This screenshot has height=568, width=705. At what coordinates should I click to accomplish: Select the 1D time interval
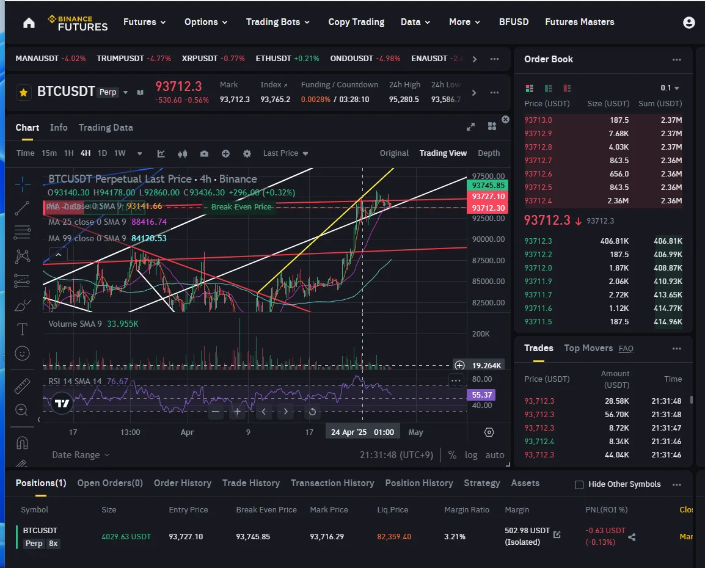(102, 153)
